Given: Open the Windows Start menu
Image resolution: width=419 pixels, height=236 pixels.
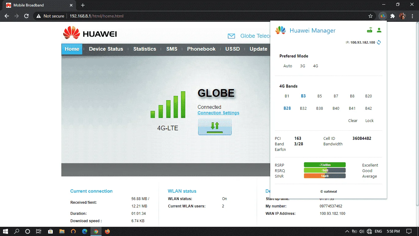Looking at the screenshot, I should pos(6,231).
